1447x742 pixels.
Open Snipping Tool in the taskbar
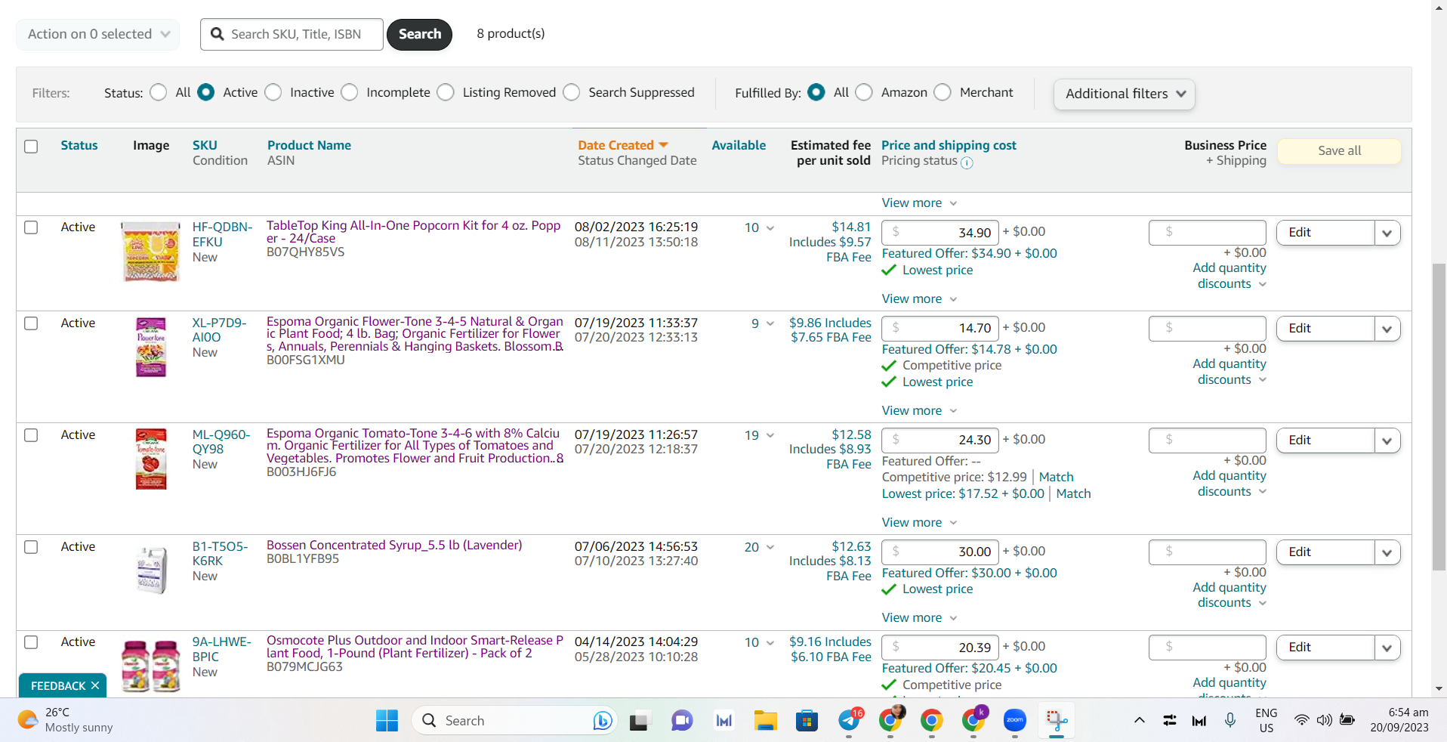pos(1057,721)
